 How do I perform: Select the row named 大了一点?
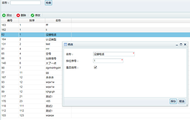click(31, 63)
